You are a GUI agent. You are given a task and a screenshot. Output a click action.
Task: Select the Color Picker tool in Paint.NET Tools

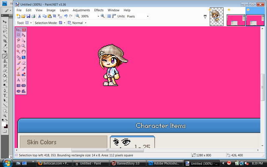click(x=24, y=68)
